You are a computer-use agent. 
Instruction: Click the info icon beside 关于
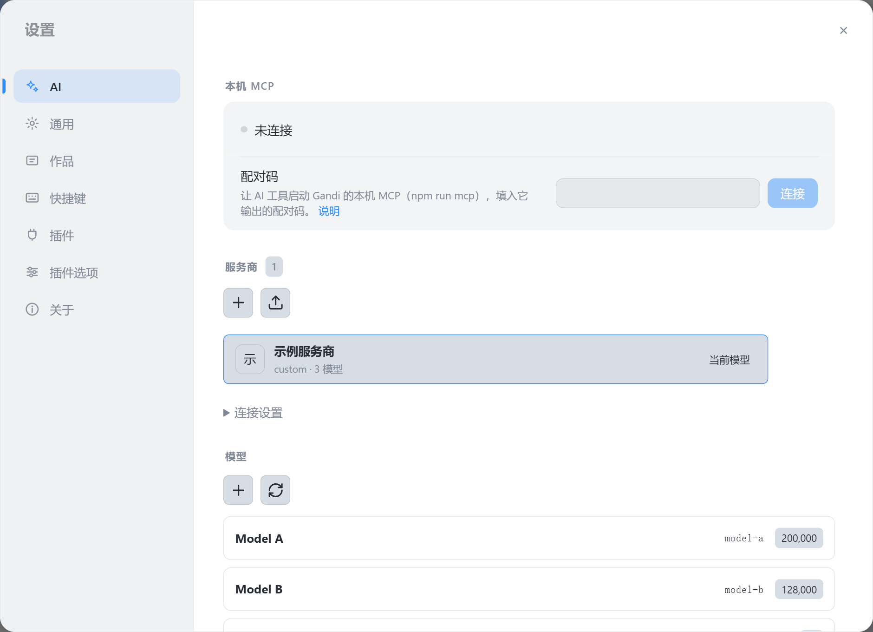tap(32, 309)
